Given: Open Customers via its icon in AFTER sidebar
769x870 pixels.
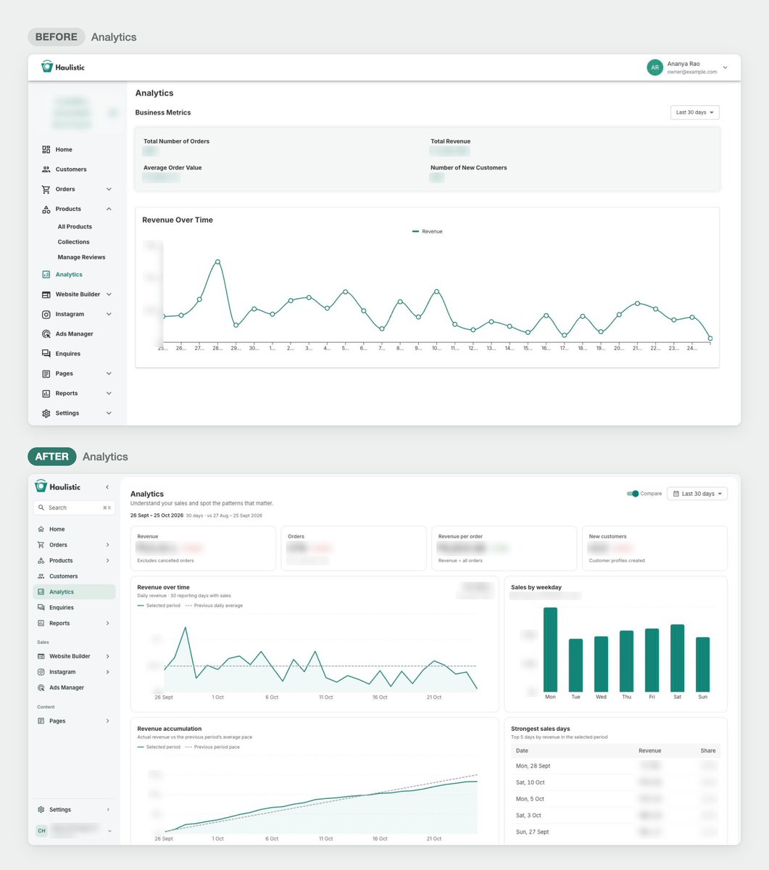Looking at the screenshot, I should [x=41, y=576].
